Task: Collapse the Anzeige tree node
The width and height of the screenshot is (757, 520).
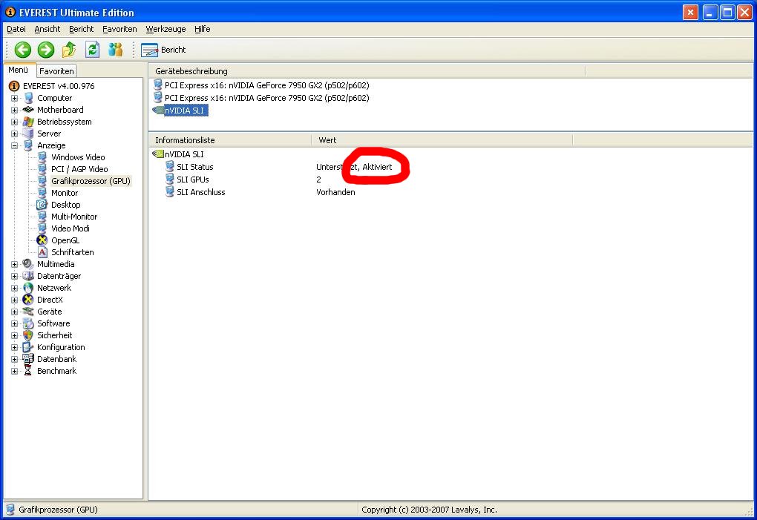Action: 15,145
